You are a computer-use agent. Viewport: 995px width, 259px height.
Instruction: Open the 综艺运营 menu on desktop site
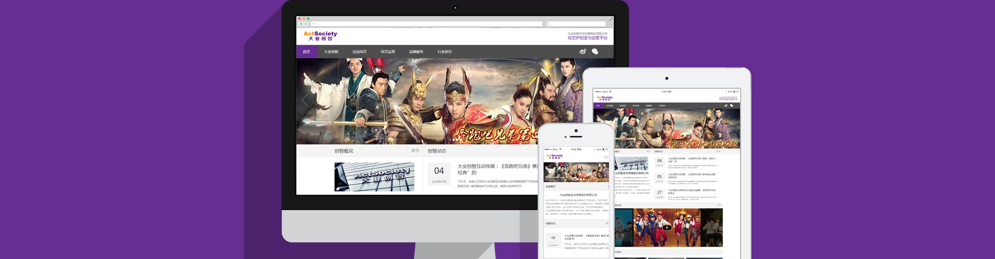pos(388,52)
